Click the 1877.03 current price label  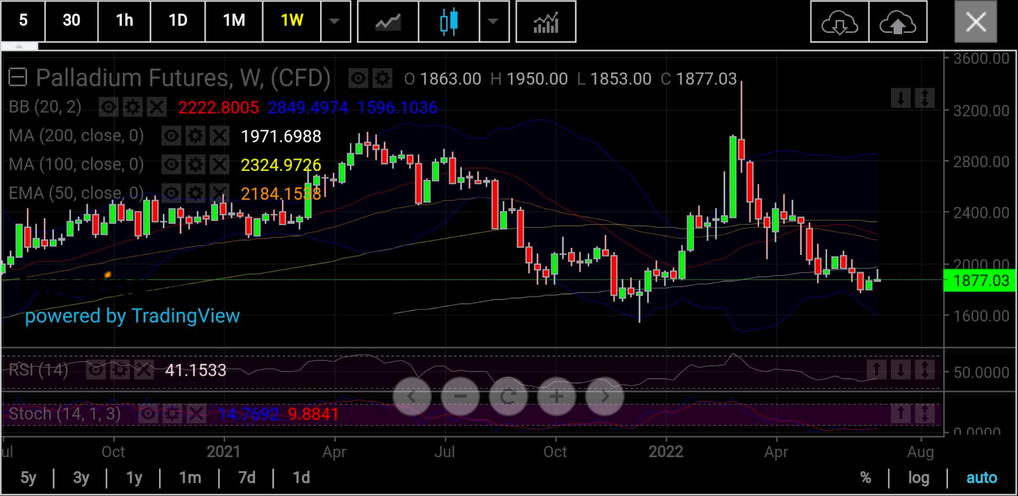pyautogui.click(x=980, y=280)
